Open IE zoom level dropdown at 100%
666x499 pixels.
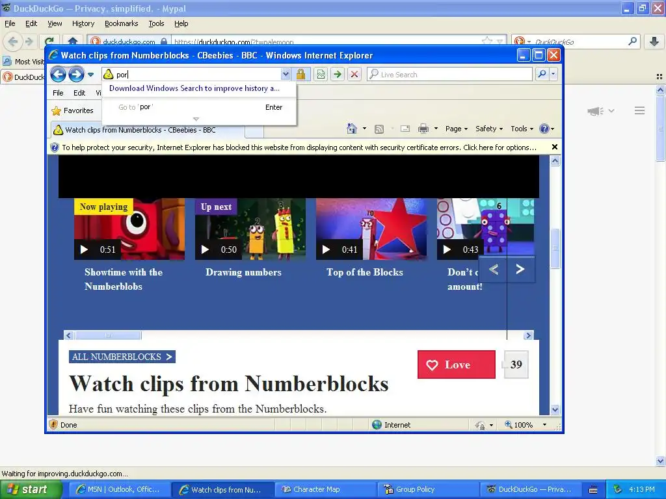544,425
